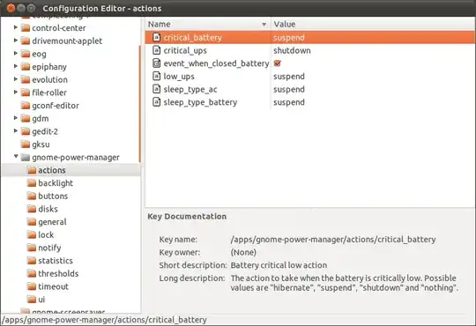Screen dimensions: 476x326
Task: Click the low_ups key icon
Action: pyautogui.click(x=156, y=76)
